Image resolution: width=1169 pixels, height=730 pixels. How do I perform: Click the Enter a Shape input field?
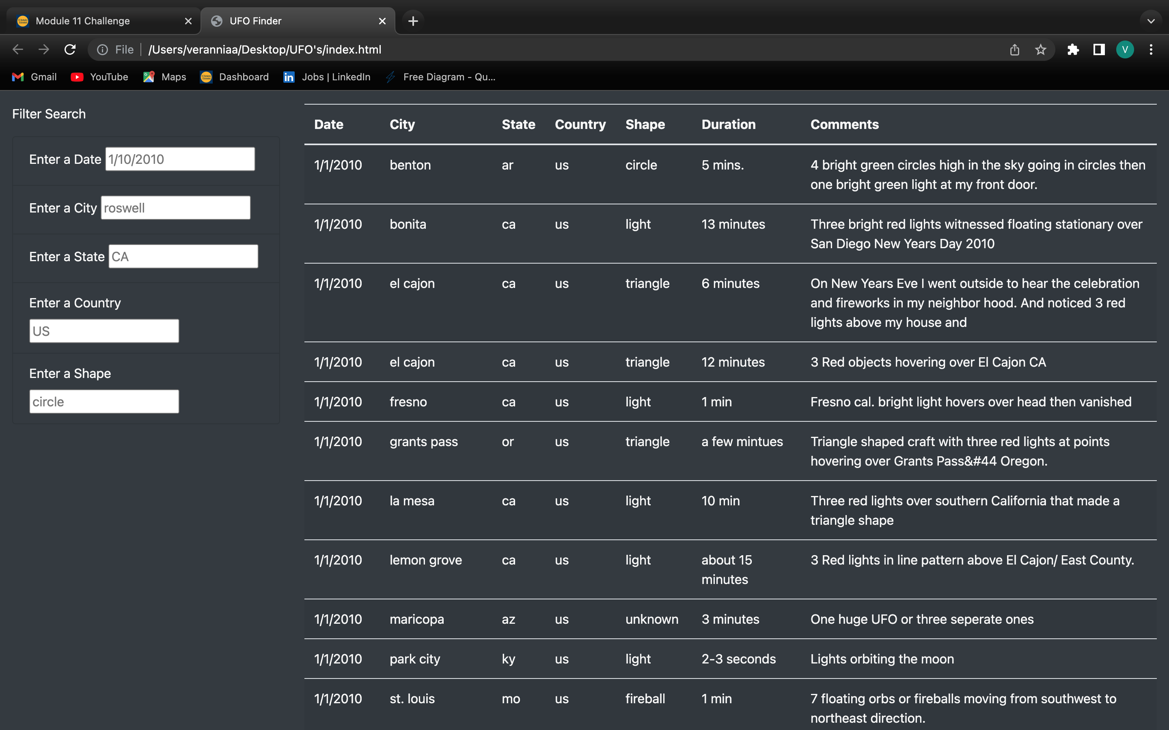104,401
